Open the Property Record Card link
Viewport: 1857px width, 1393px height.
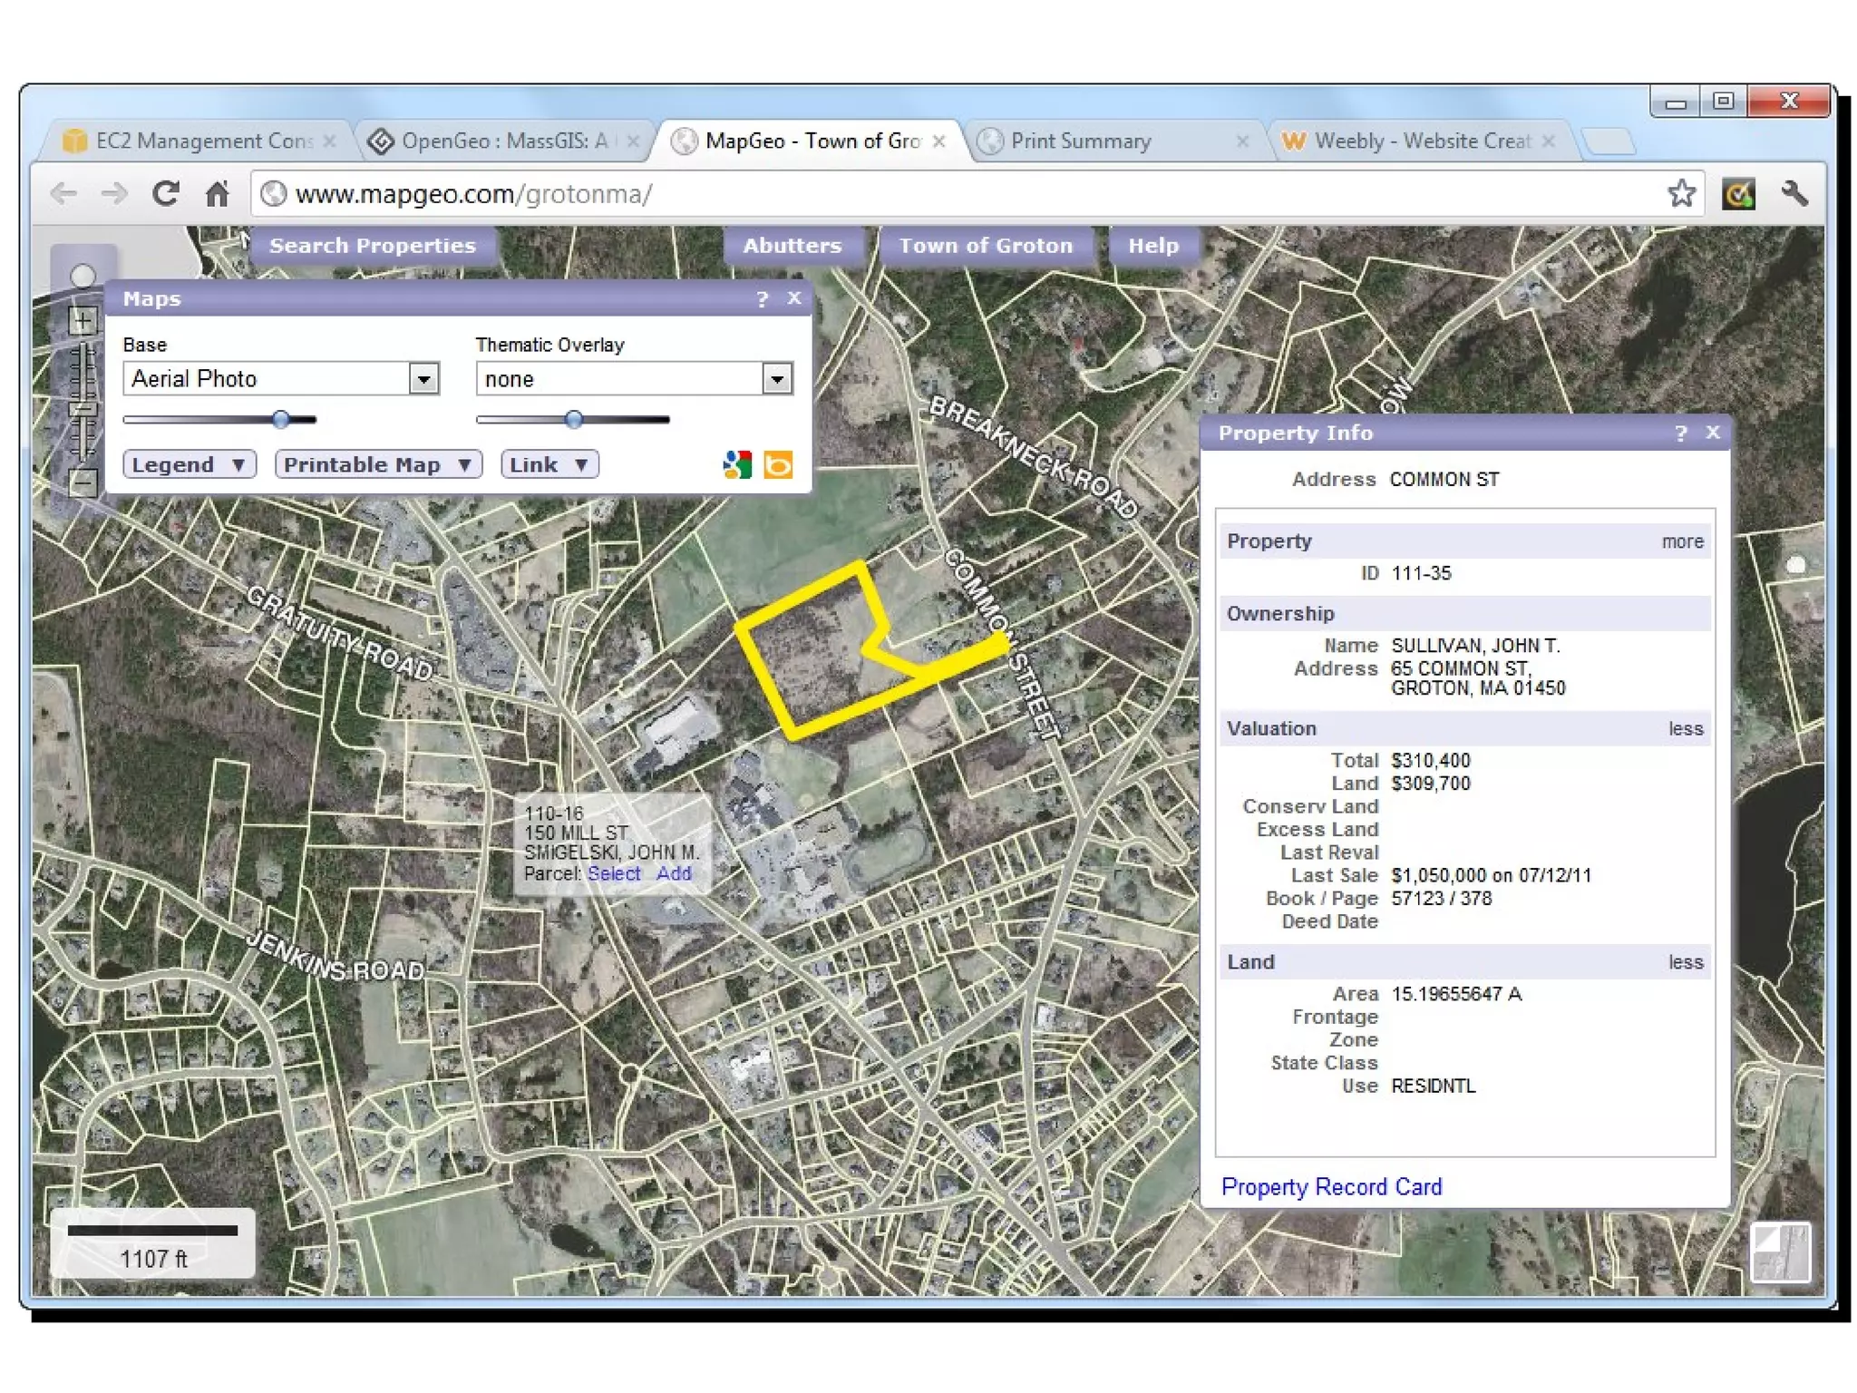1330,1186
